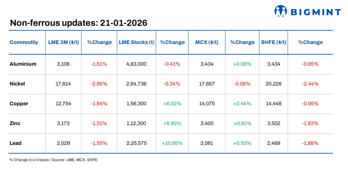Click the Zinc row label
Viewport: 348px width, 172px height.
15,123
